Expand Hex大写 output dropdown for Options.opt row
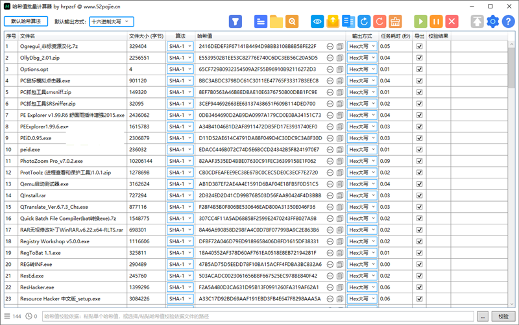This screenshot has width=519, height=325. pos(363,69)
